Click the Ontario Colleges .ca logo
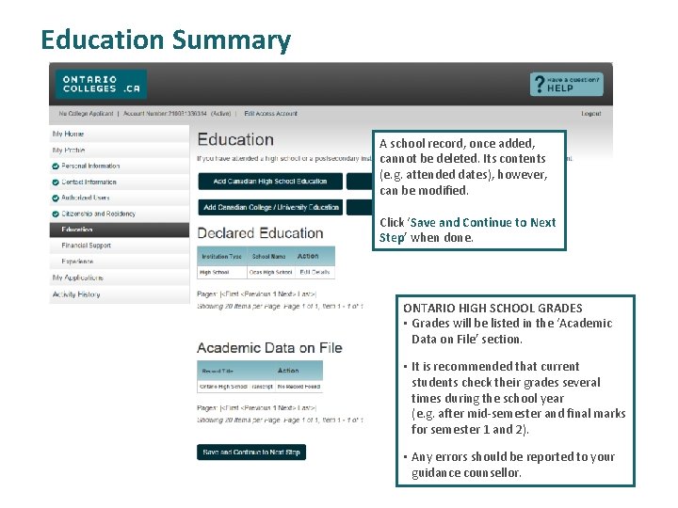 pyautogui.click(x=101, y=85)
